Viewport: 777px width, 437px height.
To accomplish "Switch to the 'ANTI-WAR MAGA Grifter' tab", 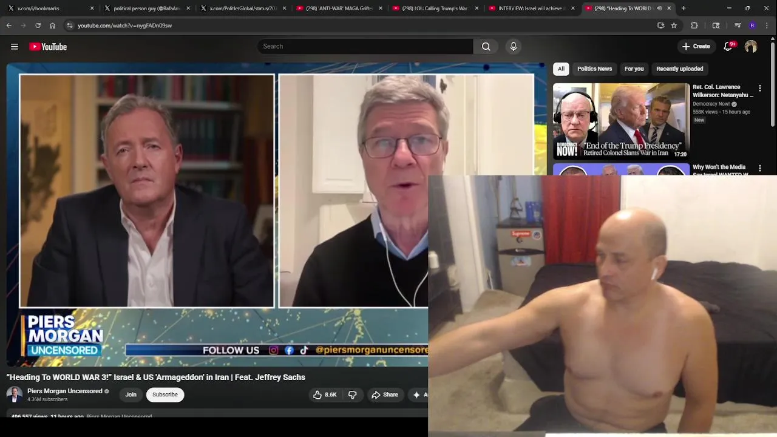I will pyautogui.click(x=339, y=8).
